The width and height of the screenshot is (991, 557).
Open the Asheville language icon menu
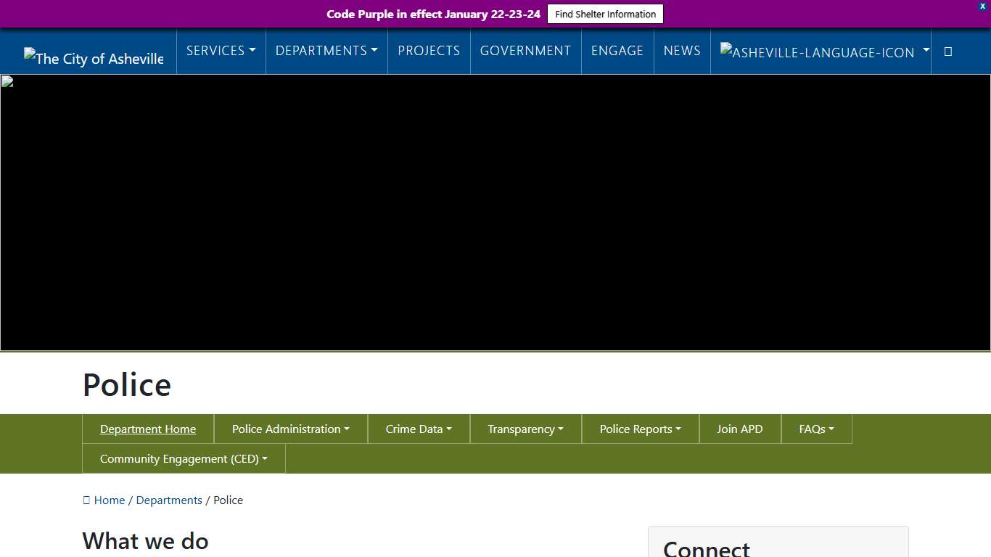pos(824,51)
